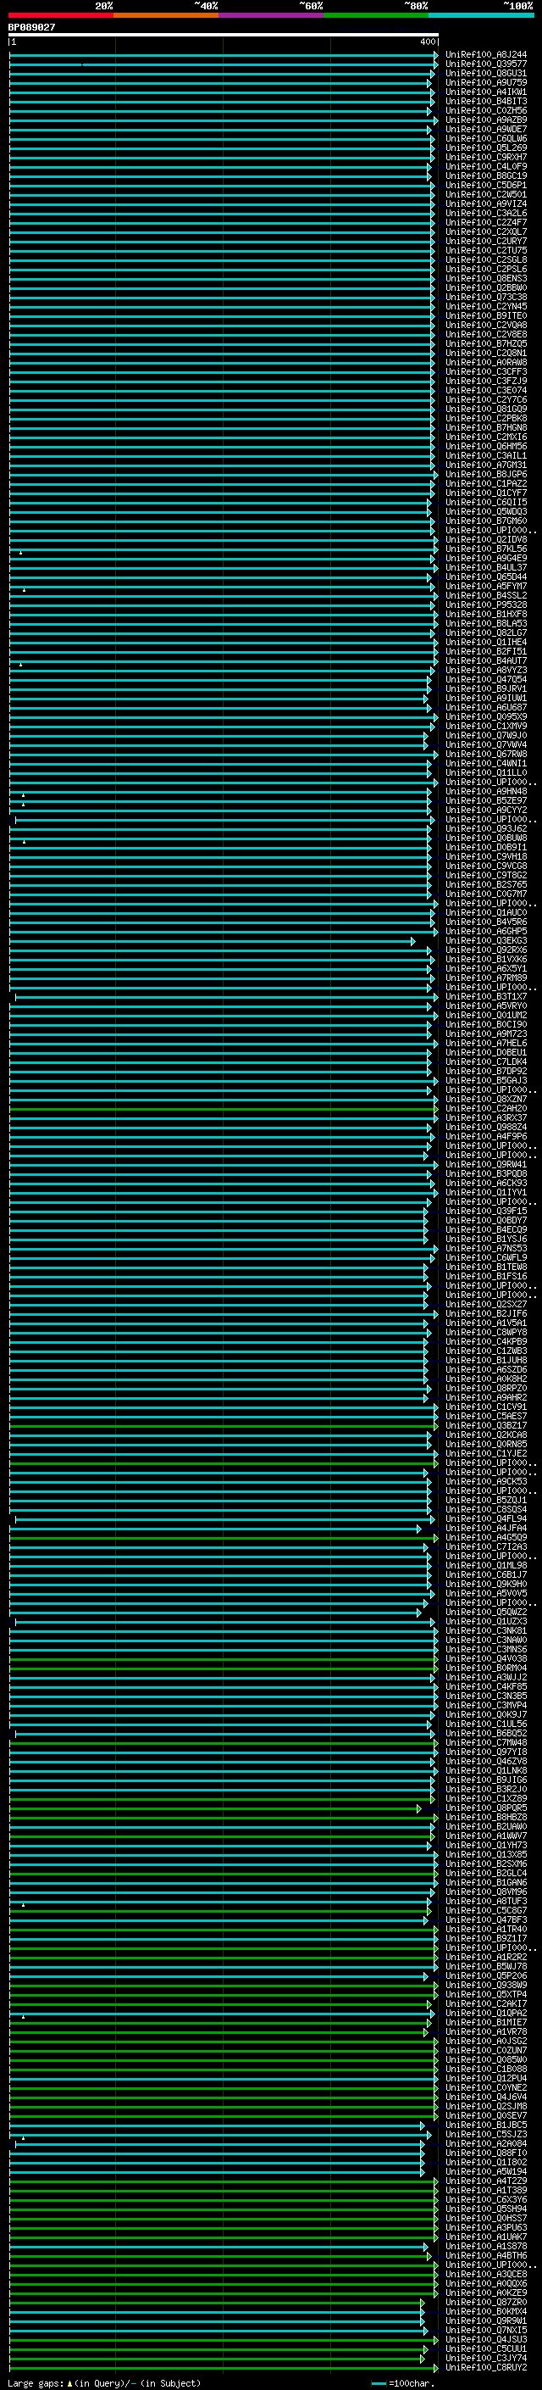Click the short cyan bar for Q3EKG3
Image resolution: width=542 pixels, height=2390 pixels.
(x=213, y=941)
